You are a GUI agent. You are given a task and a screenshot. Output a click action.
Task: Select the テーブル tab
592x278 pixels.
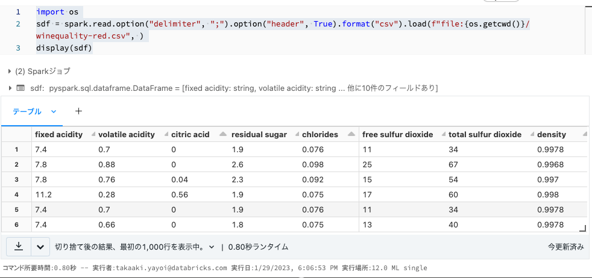coord(27,111)
